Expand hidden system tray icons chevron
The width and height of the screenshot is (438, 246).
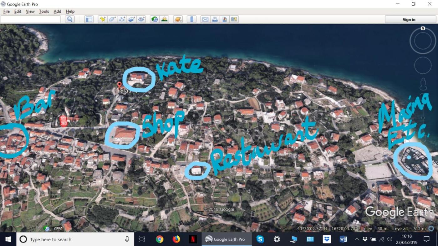coord(356,239)
